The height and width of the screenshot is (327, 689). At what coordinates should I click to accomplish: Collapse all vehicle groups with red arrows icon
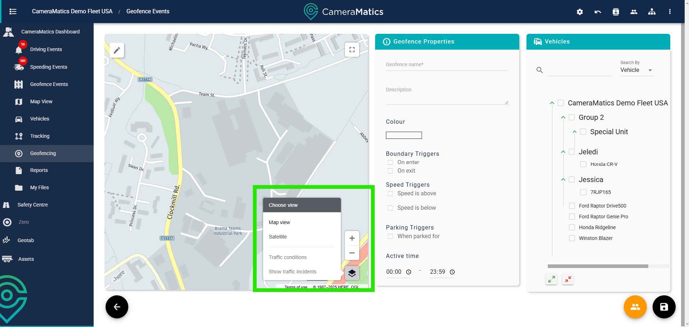tap(568, 279)
